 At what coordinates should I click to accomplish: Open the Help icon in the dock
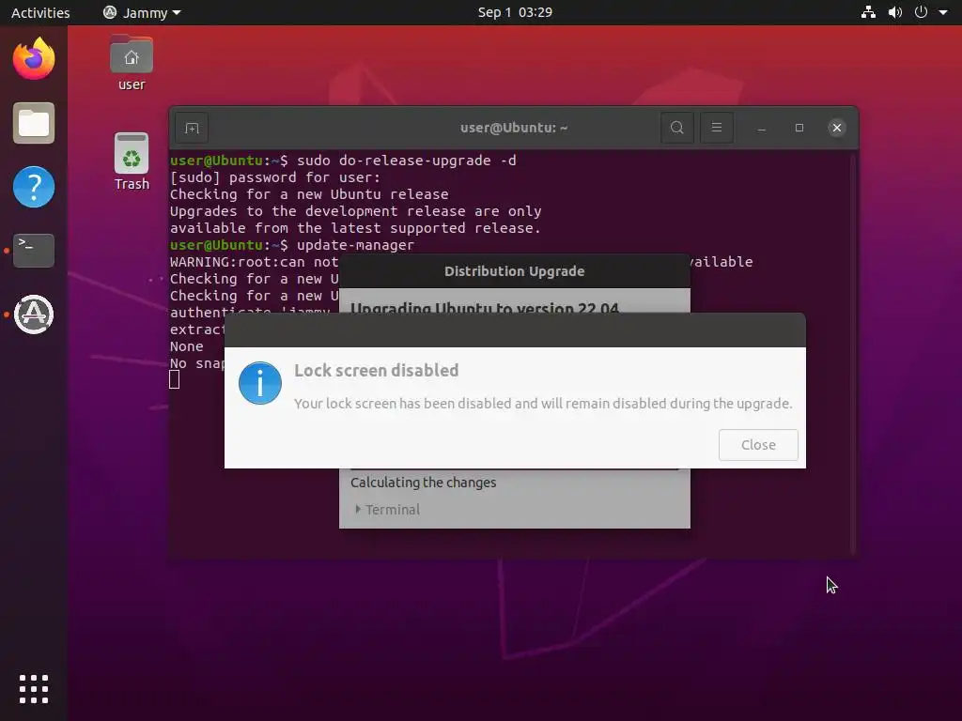pyautogui.click(x=34, y=187)
